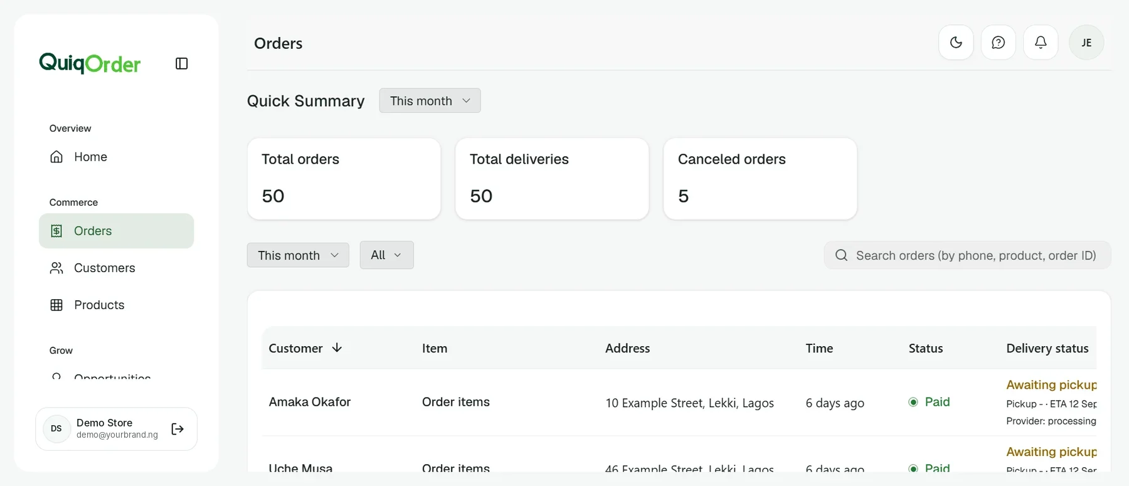Open Amaka Okafor's order row
This screenshot has width=1129, height=486.
coord(679,402)
